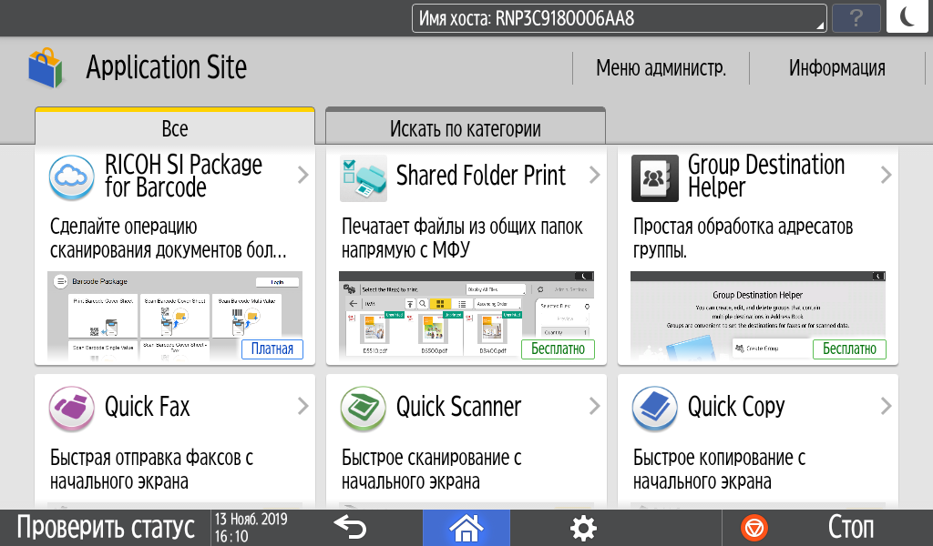
Task: Click description 'Быстрое сканирование с начального экрана'
Action: pyautogui.click(x=431, y=470)
